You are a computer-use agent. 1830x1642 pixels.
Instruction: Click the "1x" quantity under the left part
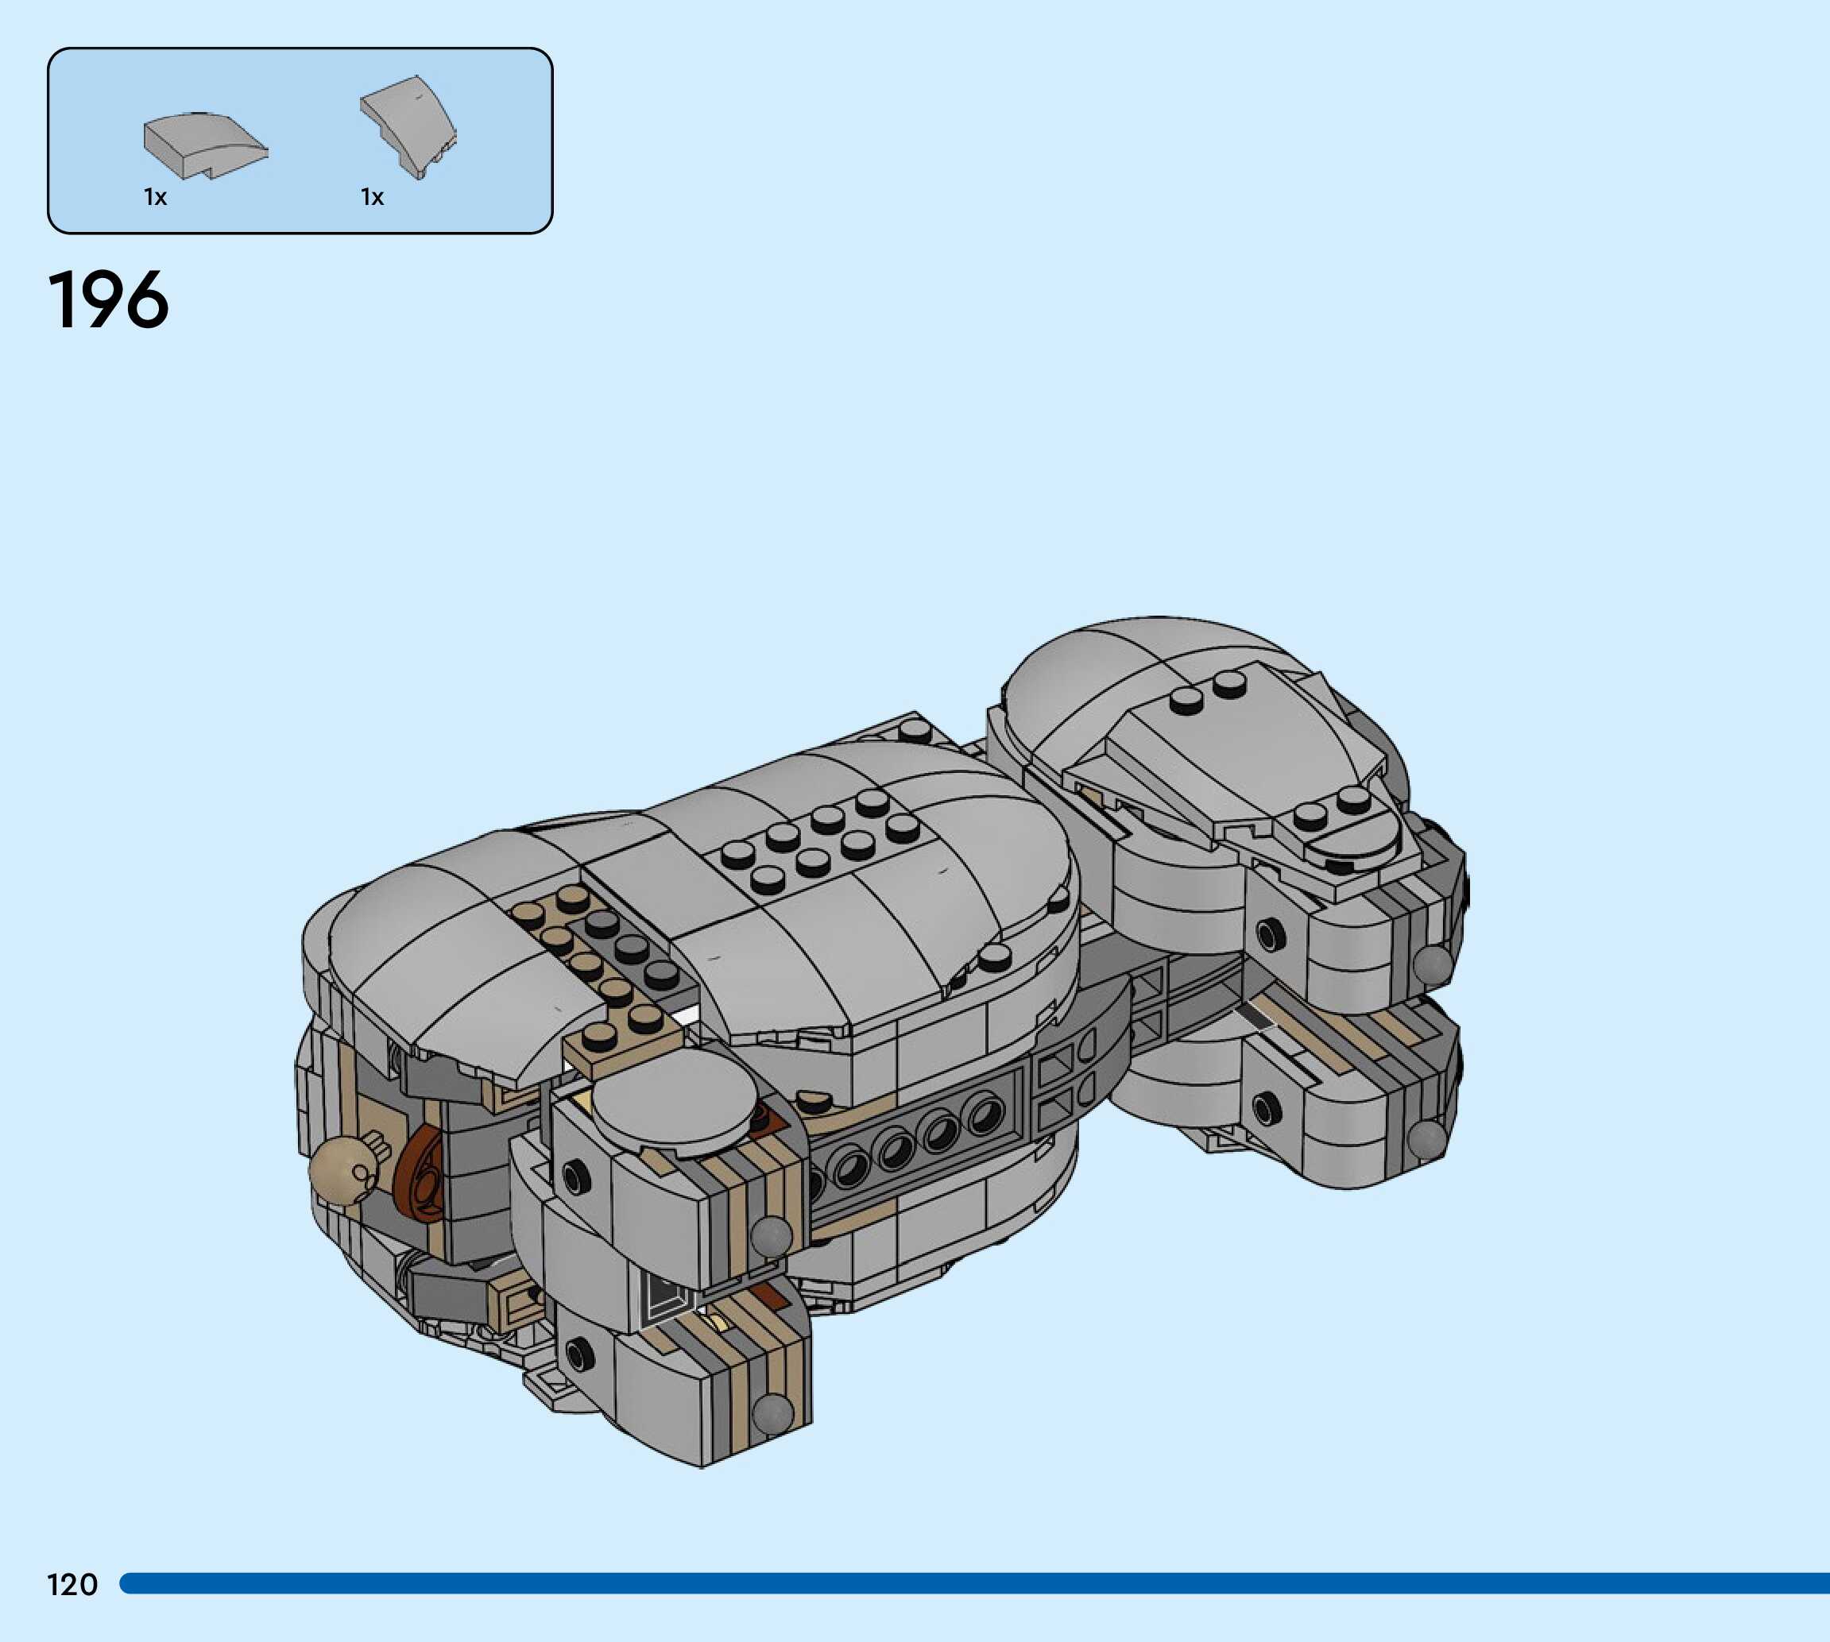(155, 198)
